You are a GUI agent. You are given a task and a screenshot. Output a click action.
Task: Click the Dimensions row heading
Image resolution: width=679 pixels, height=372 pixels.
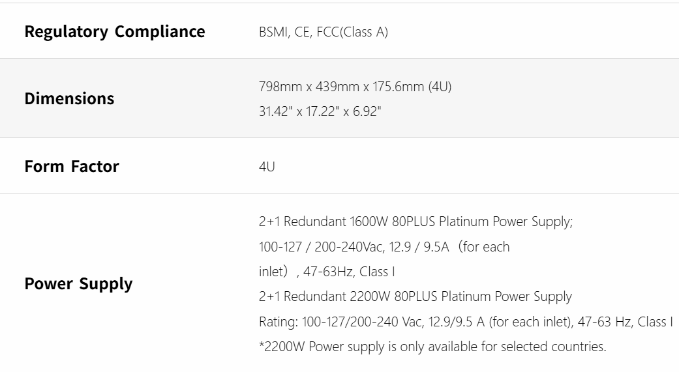[x=69, y=99]
